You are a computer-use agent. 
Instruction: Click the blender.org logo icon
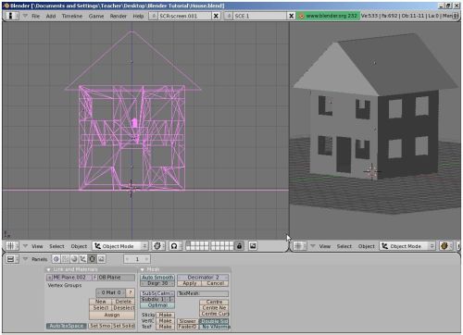[x=302, y=16]
